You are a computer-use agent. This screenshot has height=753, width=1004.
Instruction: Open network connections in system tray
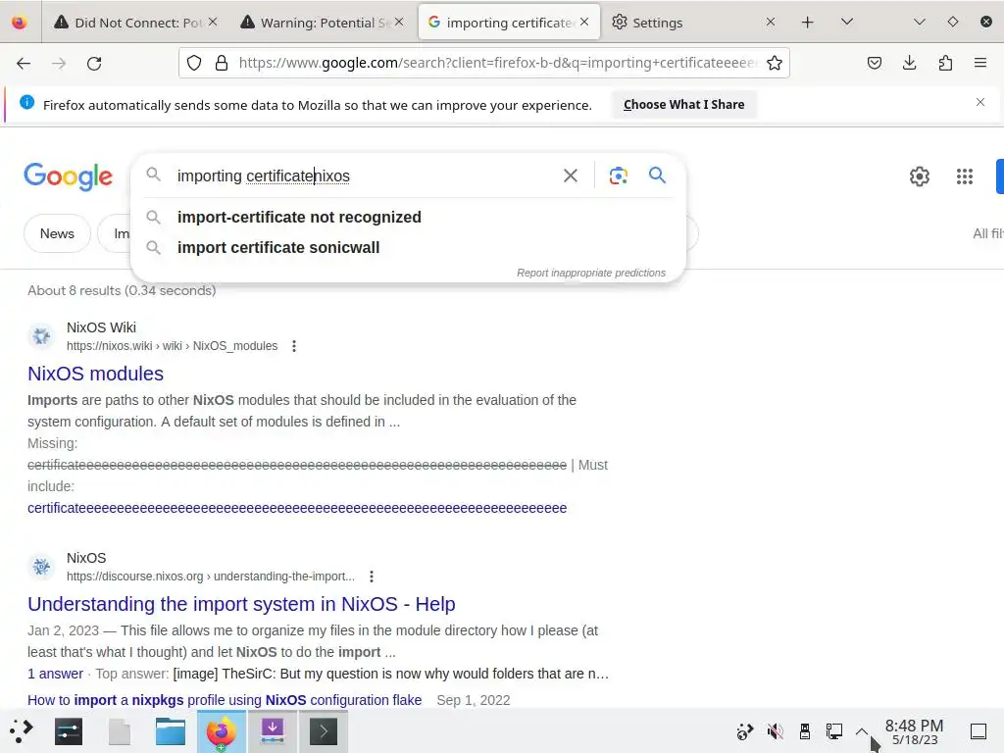[833, 731]
